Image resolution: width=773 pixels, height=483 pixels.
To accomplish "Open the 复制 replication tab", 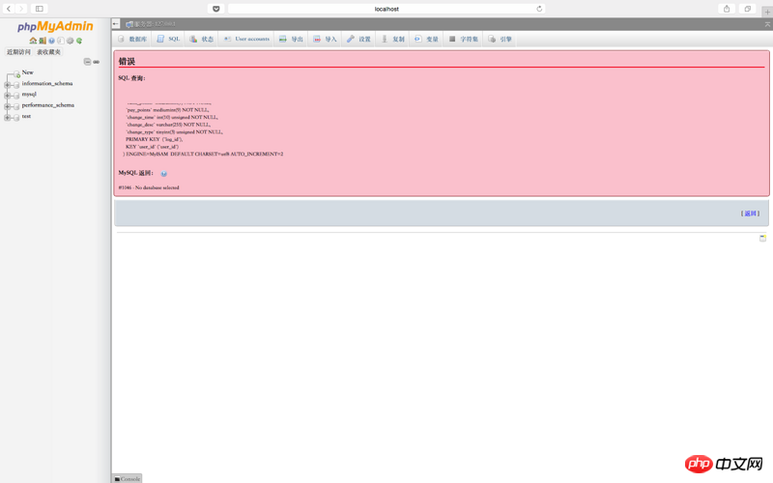I will [x=393, y=39].
